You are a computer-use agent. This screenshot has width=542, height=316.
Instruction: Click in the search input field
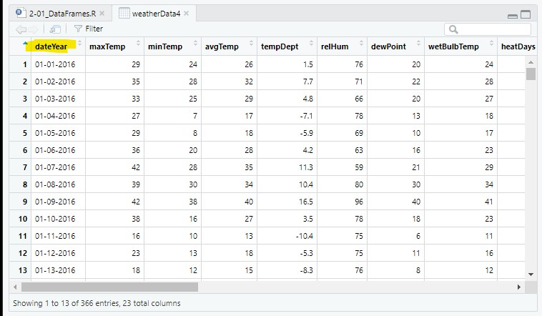488,29
